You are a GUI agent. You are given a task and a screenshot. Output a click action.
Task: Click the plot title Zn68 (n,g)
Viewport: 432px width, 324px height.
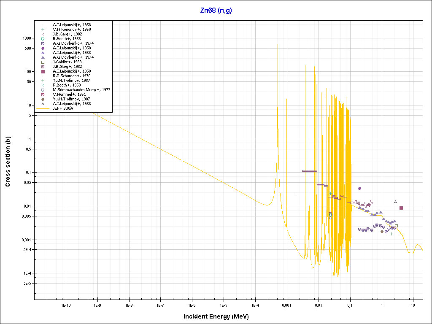(216, 11)
